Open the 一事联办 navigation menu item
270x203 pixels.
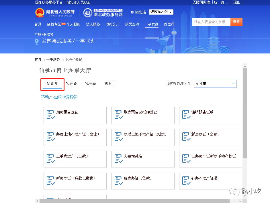click(151, 24)
